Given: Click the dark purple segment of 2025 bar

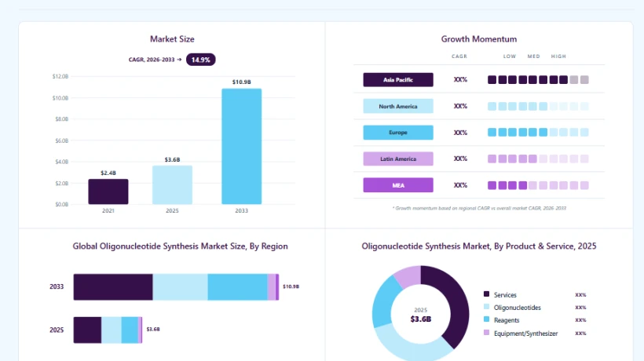Looking at the screenshot, I should [87, 330].
